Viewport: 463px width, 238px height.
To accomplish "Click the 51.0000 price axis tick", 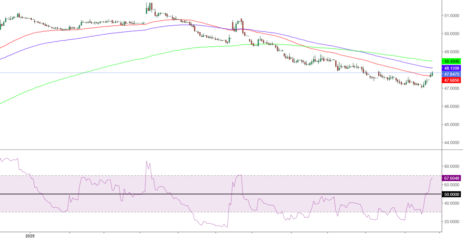I will (x=452, y=16).
